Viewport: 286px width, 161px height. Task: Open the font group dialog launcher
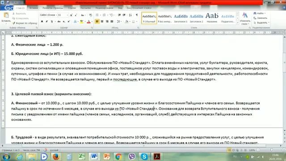(92, 28)
